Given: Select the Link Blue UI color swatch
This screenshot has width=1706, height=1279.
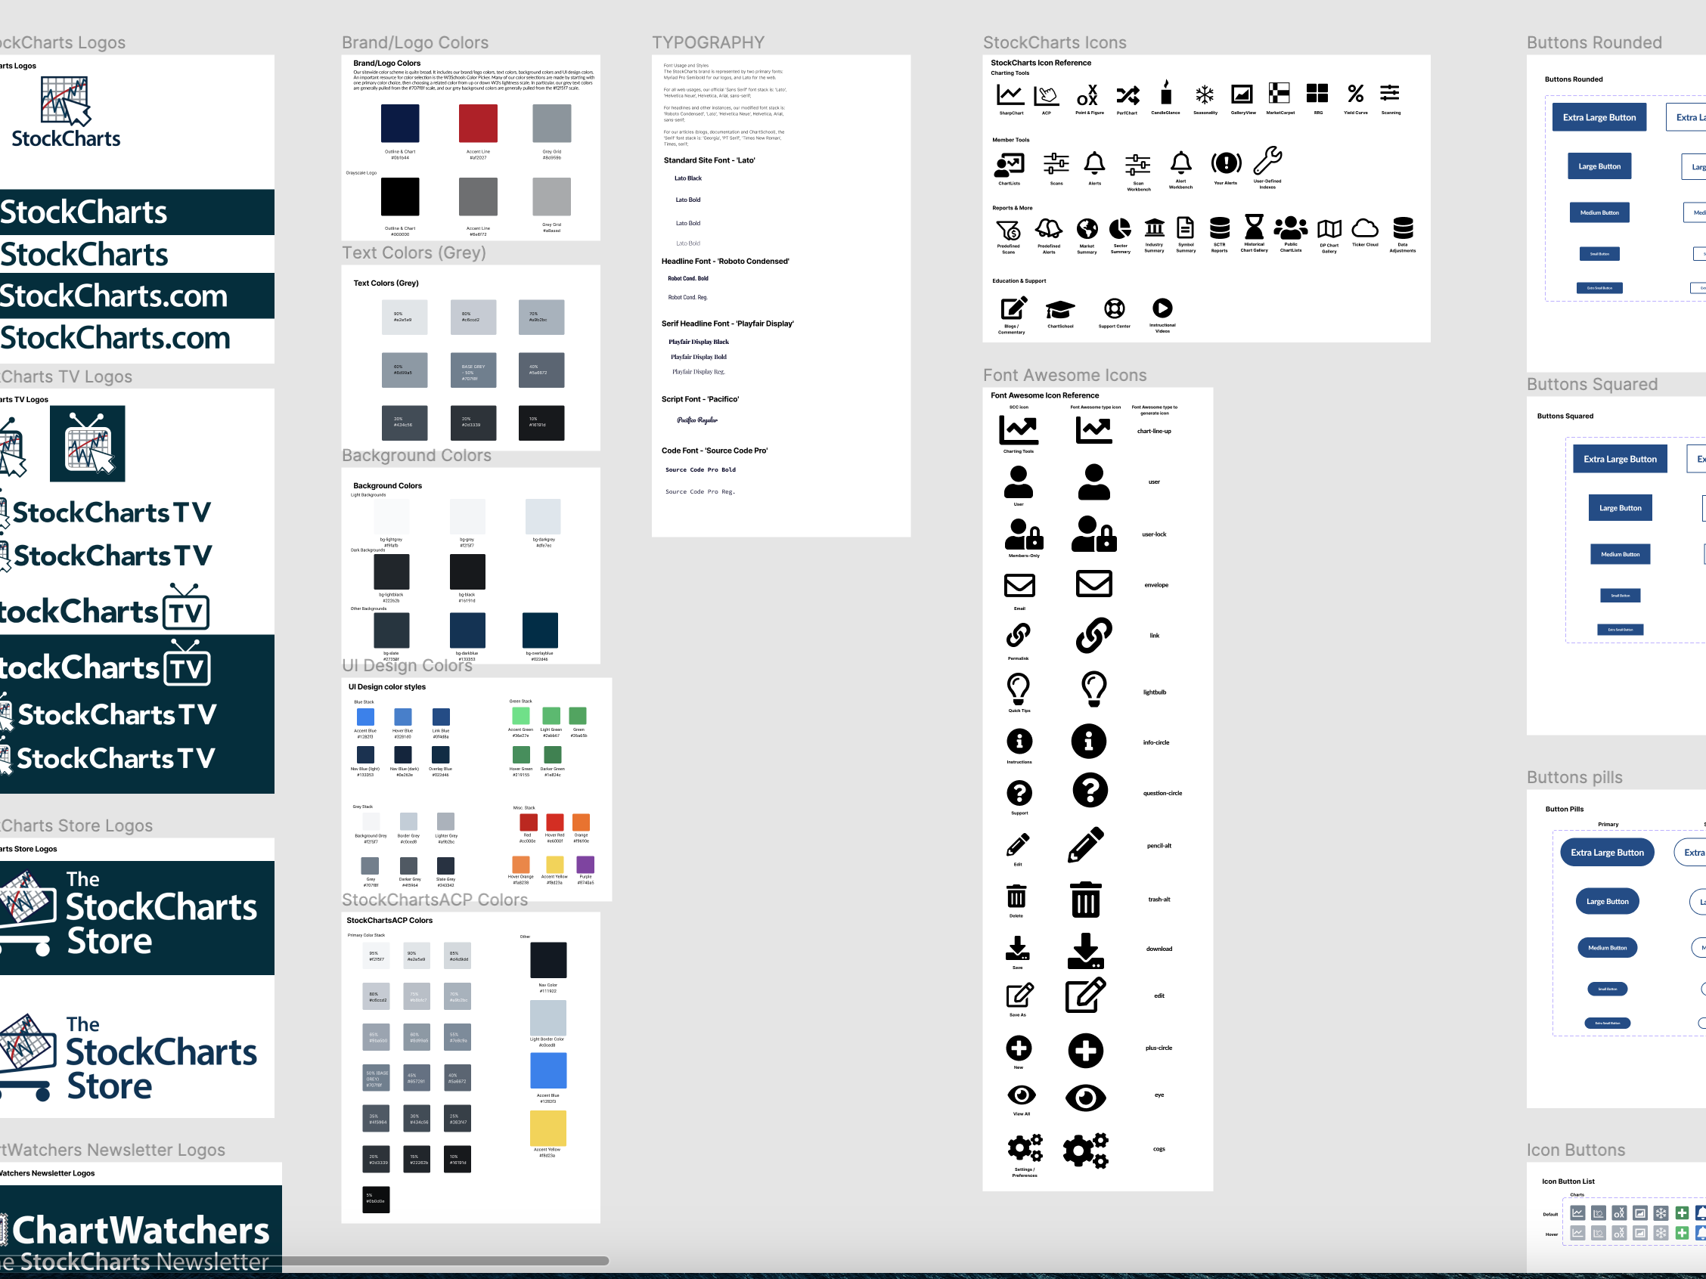Looking at the screenshot, I should [441, 717].
